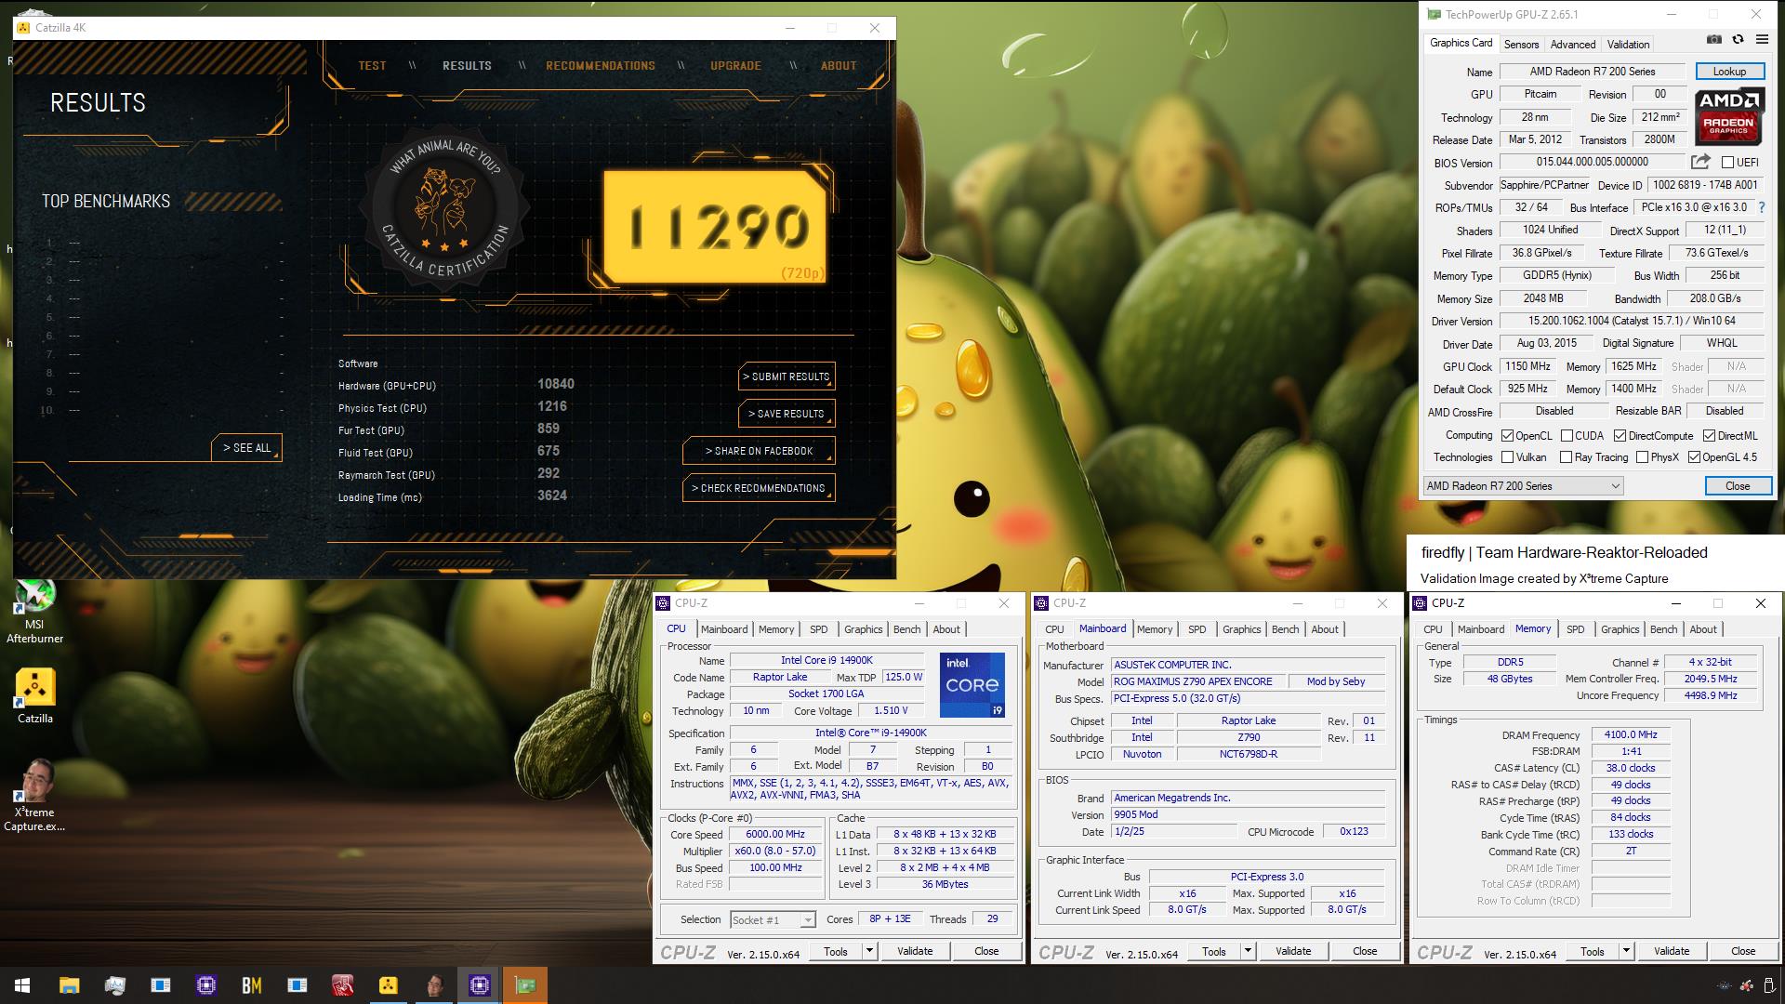
Task: Click the red app icon in the taskbar
Action: click(x=342, y=985)
